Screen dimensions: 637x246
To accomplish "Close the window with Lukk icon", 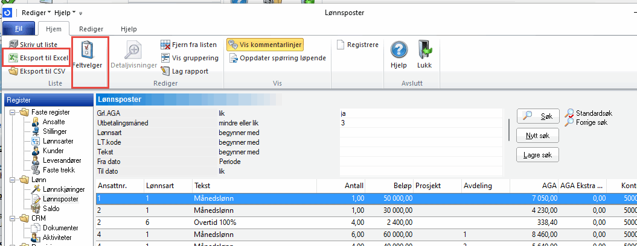I will coord(424,54).
